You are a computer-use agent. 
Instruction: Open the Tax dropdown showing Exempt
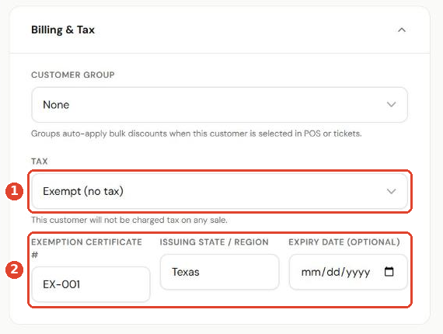[219, 191]
